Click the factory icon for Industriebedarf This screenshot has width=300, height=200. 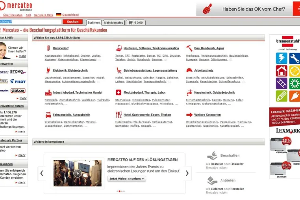coord(48,93)
